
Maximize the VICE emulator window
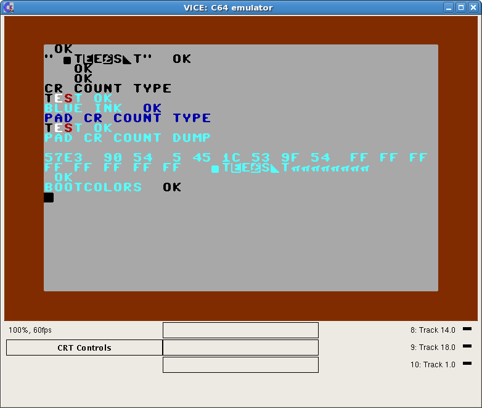(460, 7)
